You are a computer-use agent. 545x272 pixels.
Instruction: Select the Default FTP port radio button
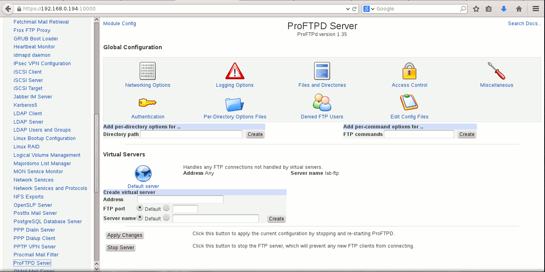140,208
